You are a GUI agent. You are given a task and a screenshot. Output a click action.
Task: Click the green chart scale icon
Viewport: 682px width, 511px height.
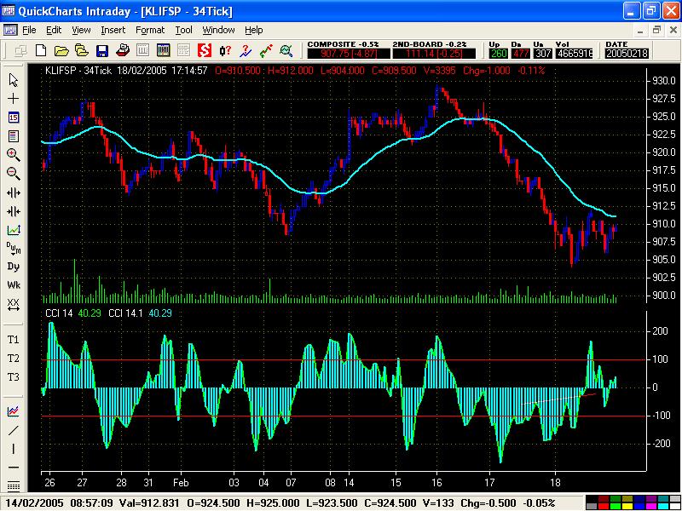14,229
